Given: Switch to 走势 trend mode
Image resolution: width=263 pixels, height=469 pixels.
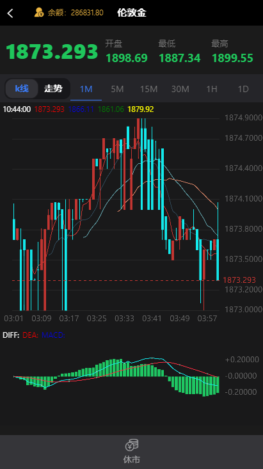Looking at the screenshot, I should click(53, 88).
